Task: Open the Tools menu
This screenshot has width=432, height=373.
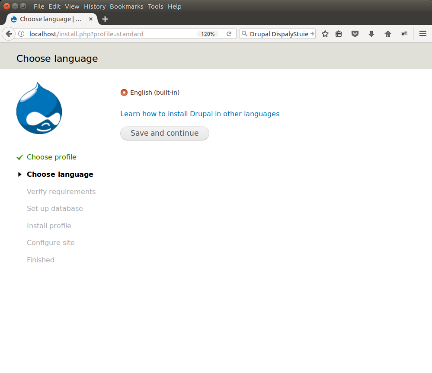Action: (155, 6)
